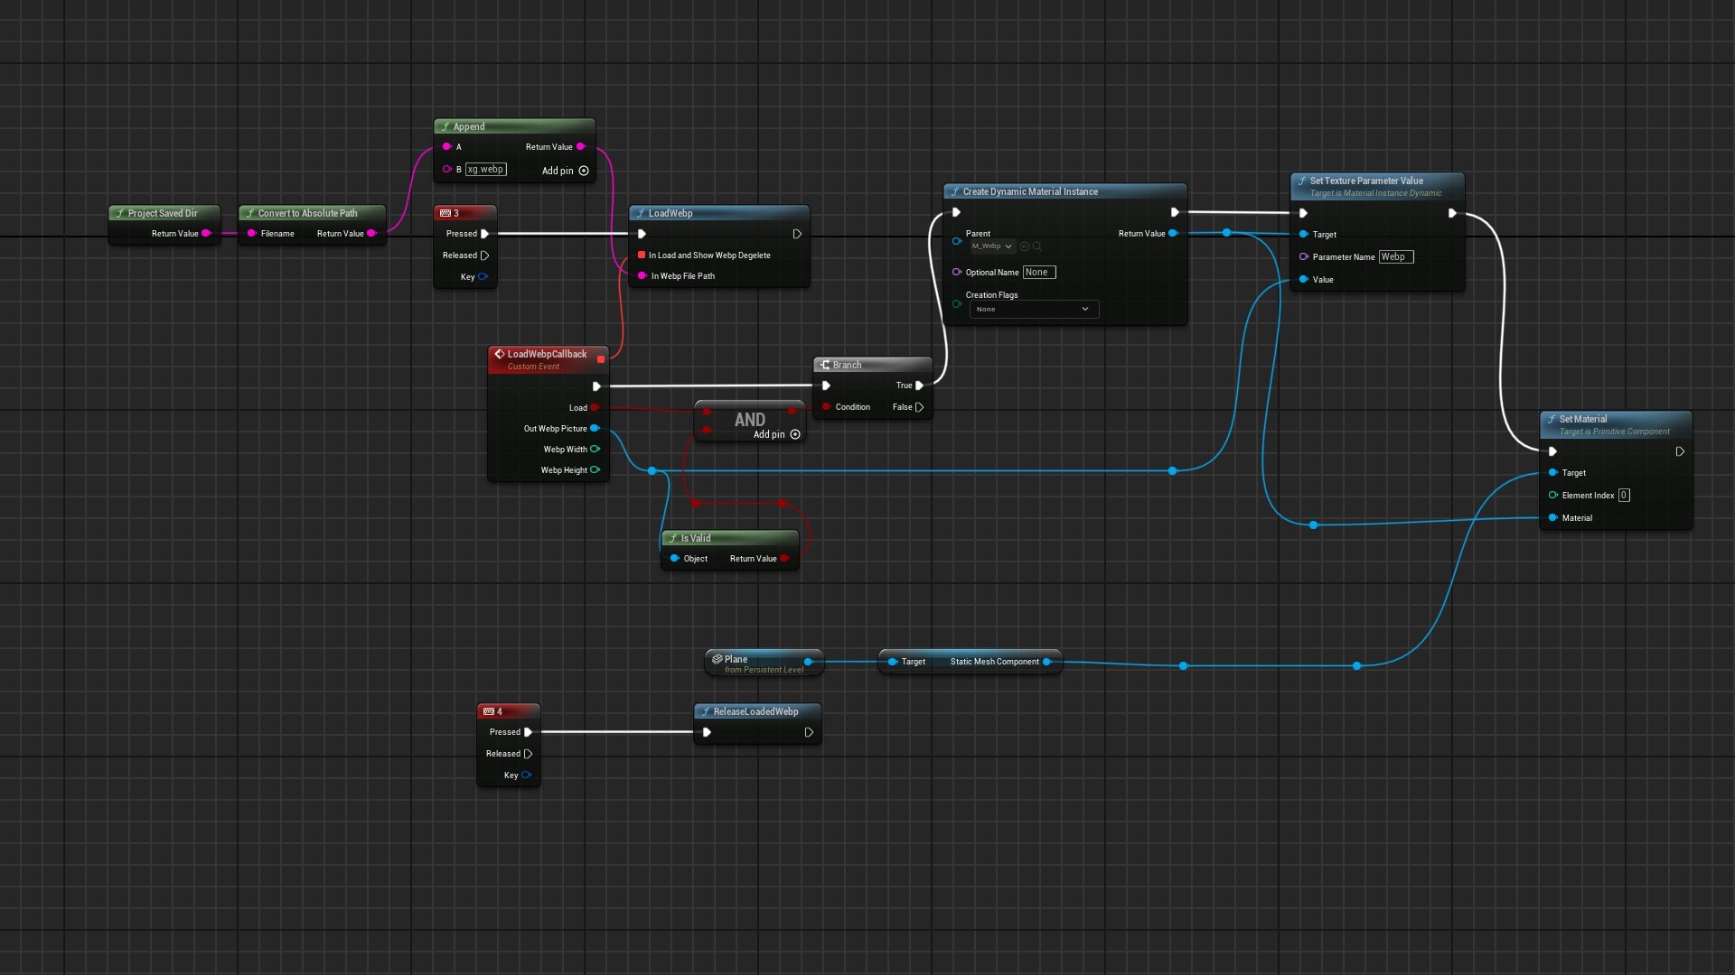
Task: Click the function icon on ReleaseLoadedWebp node
Action: point(706,711)
